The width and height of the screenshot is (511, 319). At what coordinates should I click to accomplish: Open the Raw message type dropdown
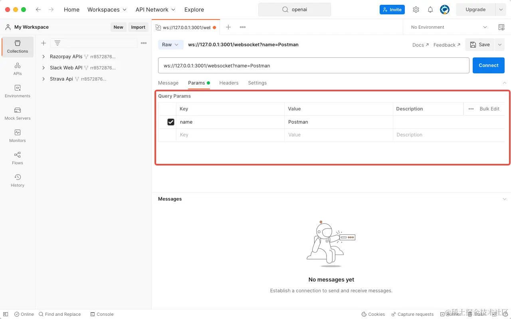170,45
